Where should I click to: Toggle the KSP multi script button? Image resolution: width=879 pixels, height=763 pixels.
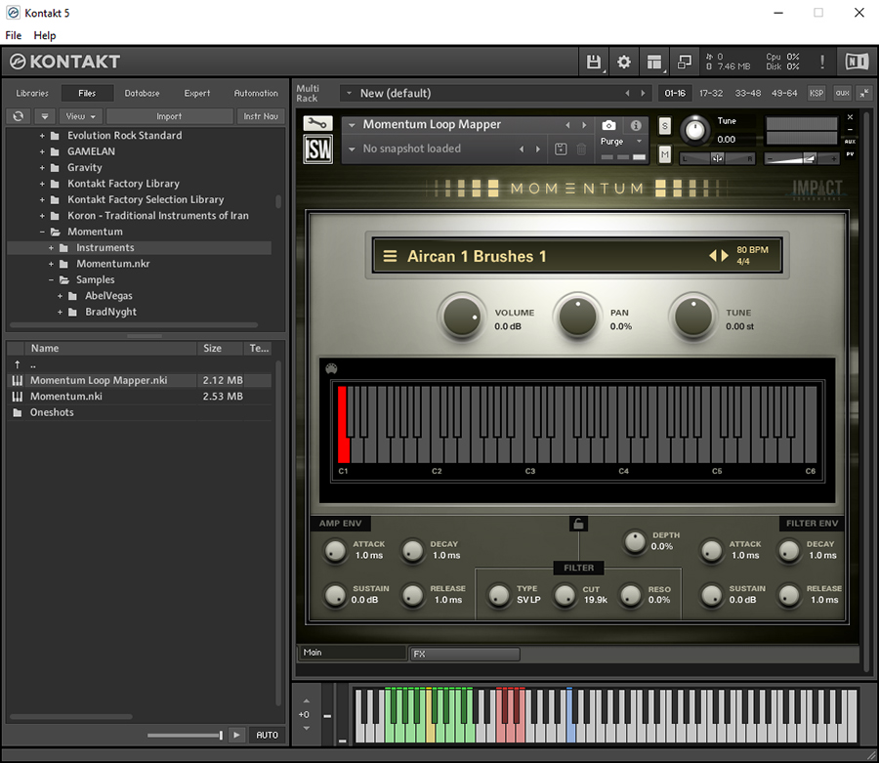pyautogui.click(x=816, y=93)
